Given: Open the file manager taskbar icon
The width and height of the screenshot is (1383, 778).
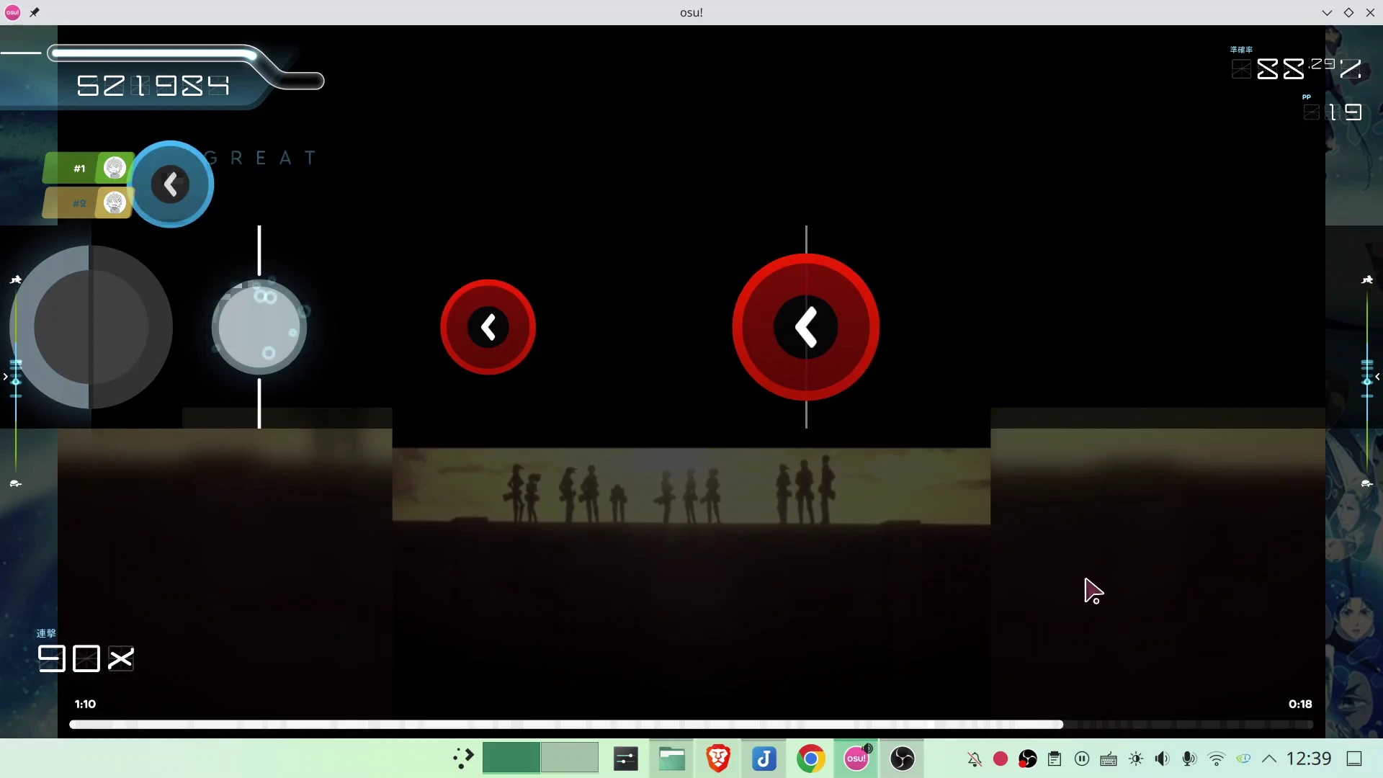Looking at the screenshot, I should tap(671, 759).
